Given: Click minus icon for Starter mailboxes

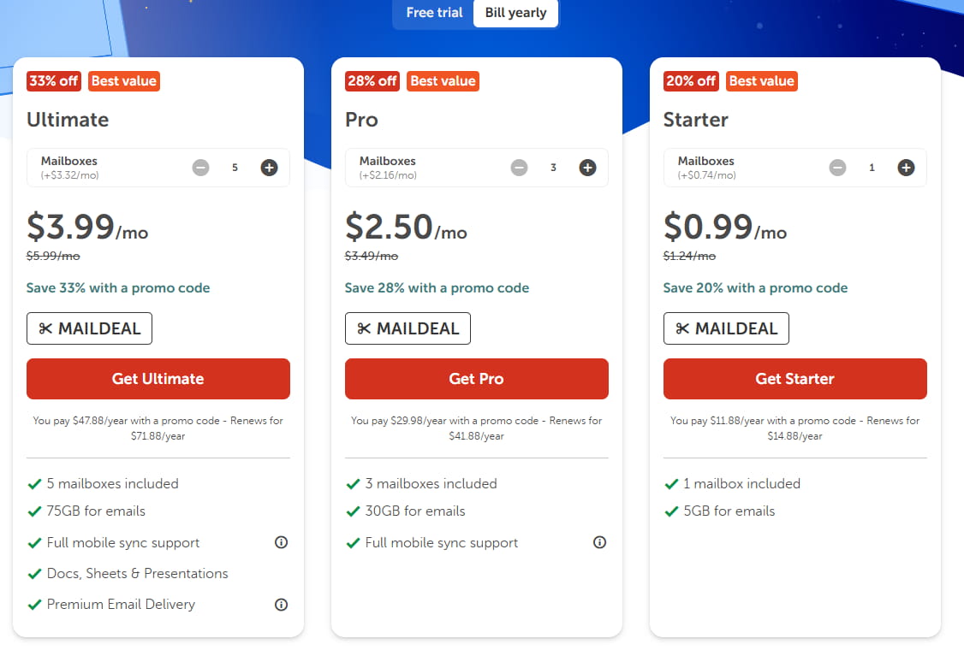Looking at the screenshot, I should [837, 168].
